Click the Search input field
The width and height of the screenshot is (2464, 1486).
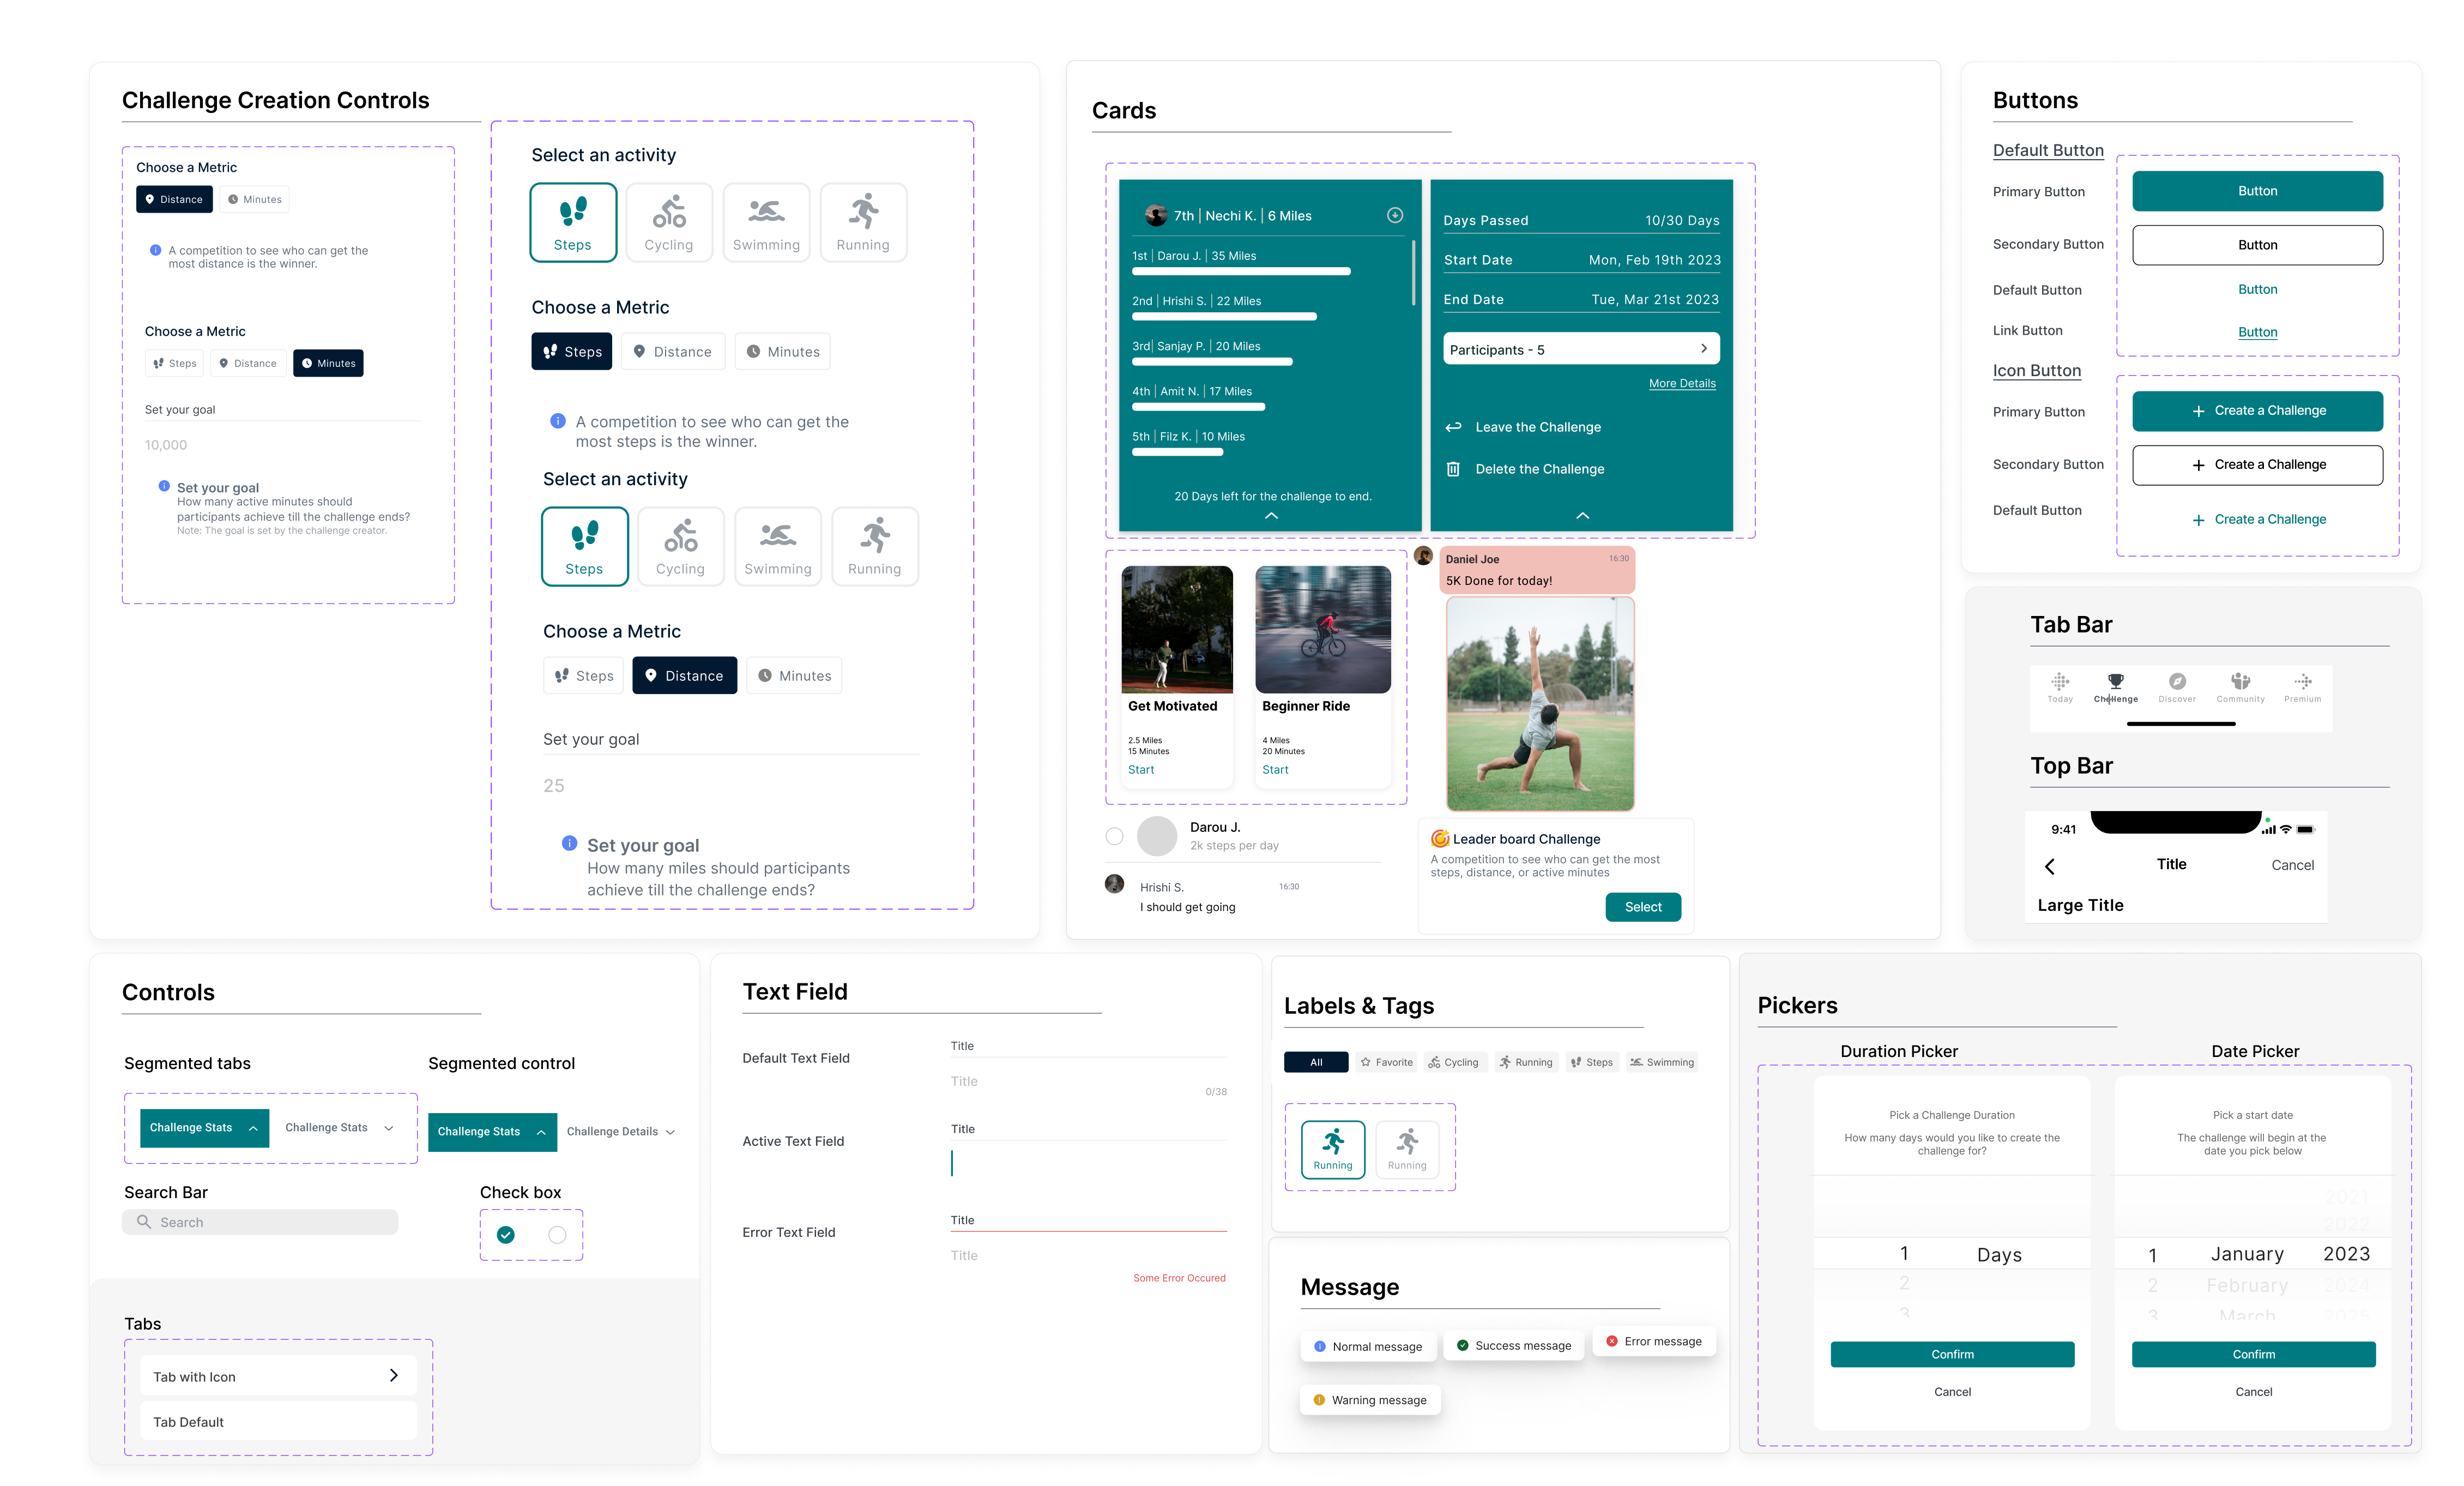[260, 1222]
